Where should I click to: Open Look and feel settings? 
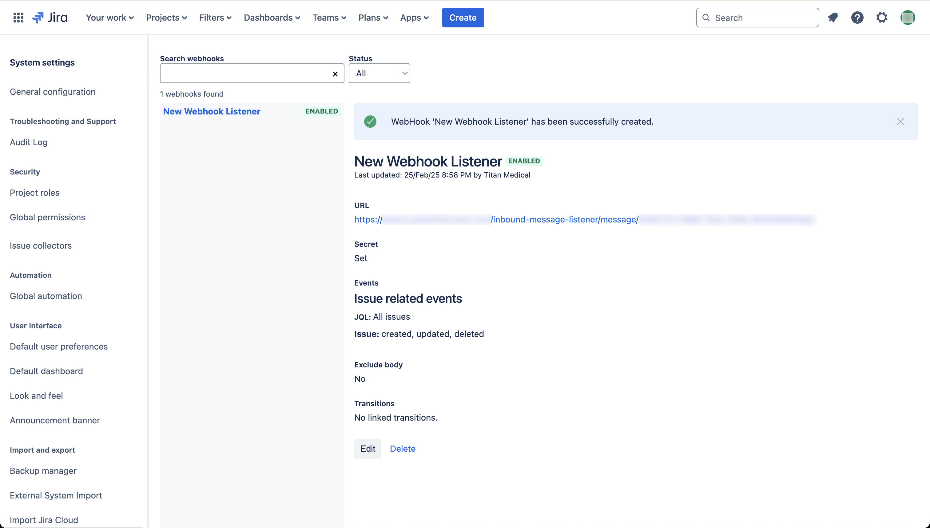click(x=36, y=396)
